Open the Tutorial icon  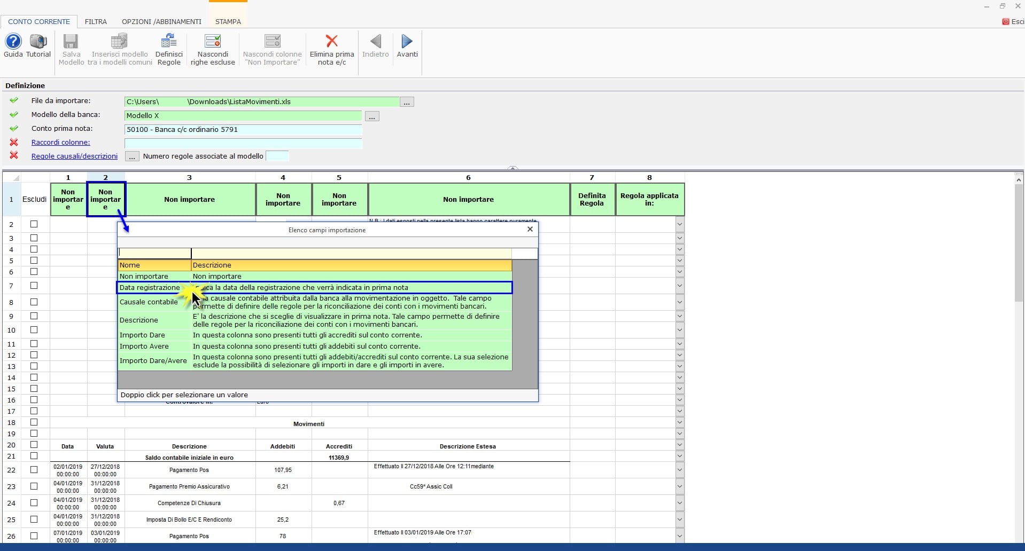pos(38,42)
